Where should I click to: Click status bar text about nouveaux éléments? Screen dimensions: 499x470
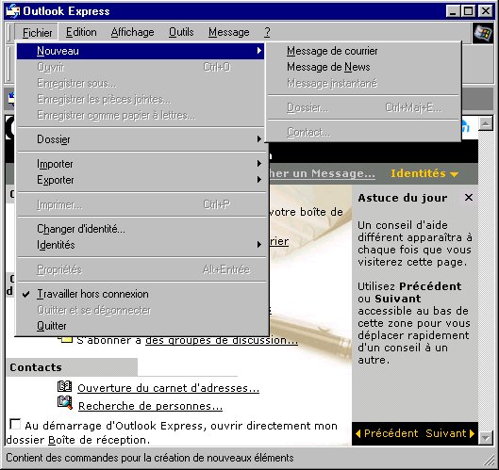[x=150, y=458]
